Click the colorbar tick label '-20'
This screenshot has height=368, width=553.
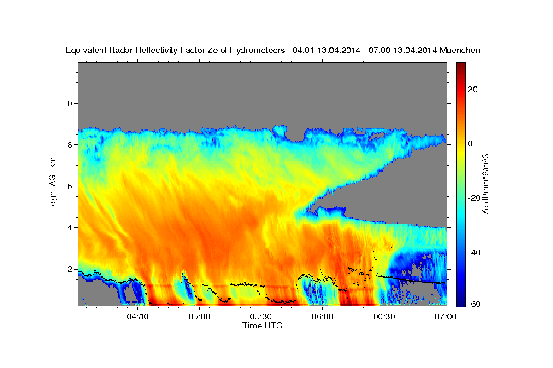coord(474,198)
